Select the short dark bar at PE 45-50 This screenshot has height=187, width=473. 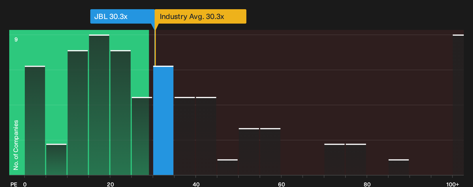click(x=228, y=167)
